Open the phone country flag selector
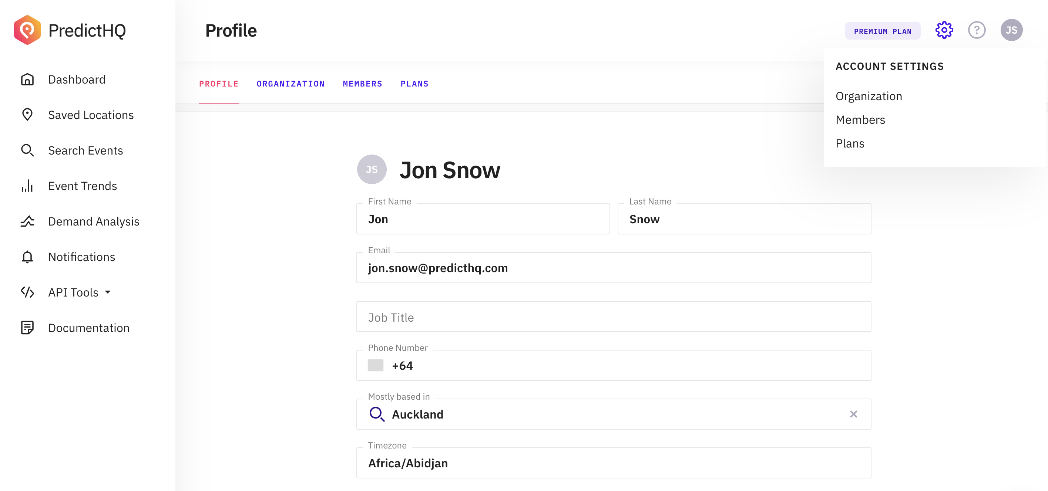Screen dimensions: 1048x491 click(376, 365)
